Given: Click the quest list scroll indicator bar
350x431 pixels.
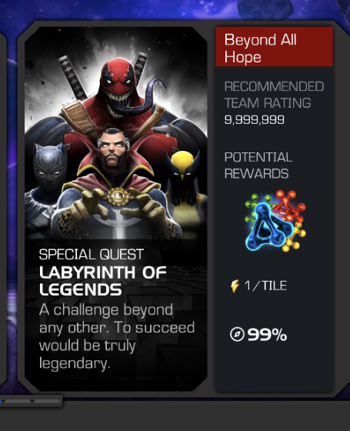Looking at the screenshot, I should point(31,401).
